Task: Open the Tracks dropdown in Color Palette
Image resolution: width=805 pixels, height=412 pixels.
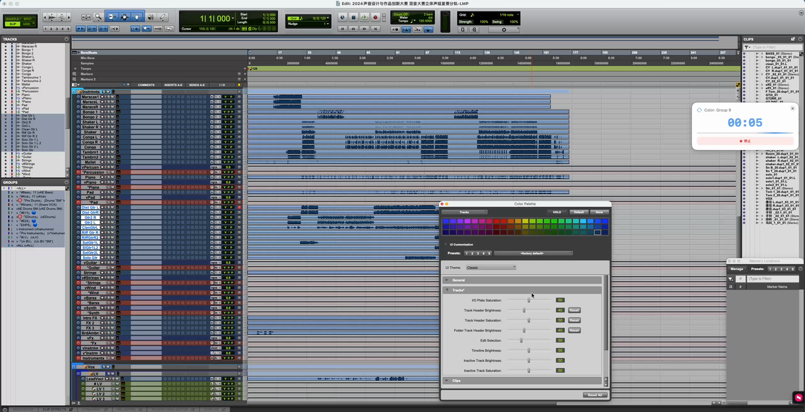Action: pos(464,212)
